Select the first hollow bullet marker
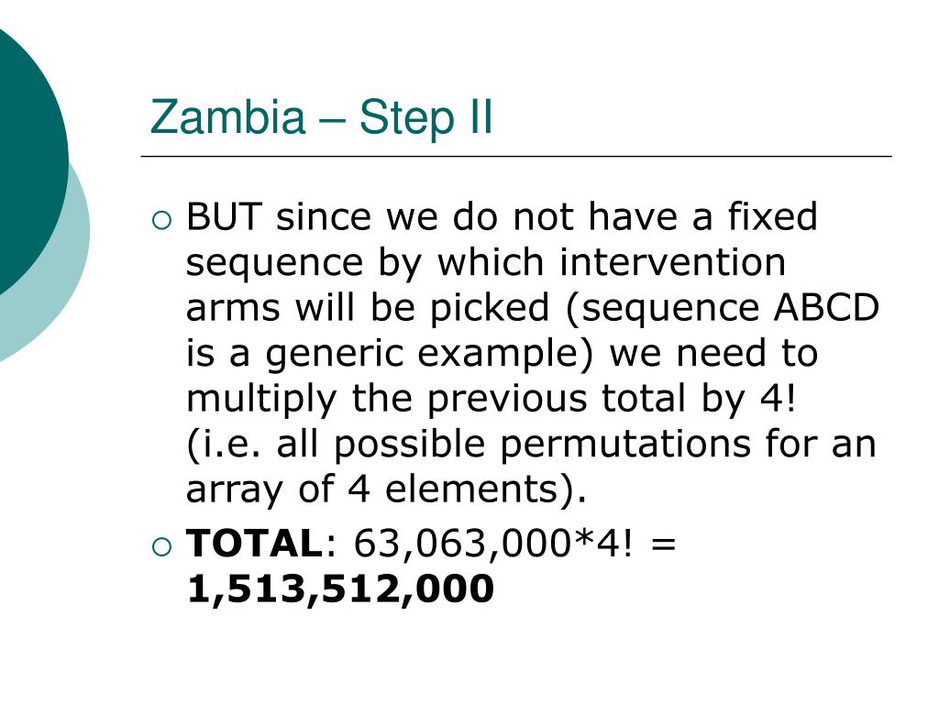939x704 pixels. (x=161, y=220)
